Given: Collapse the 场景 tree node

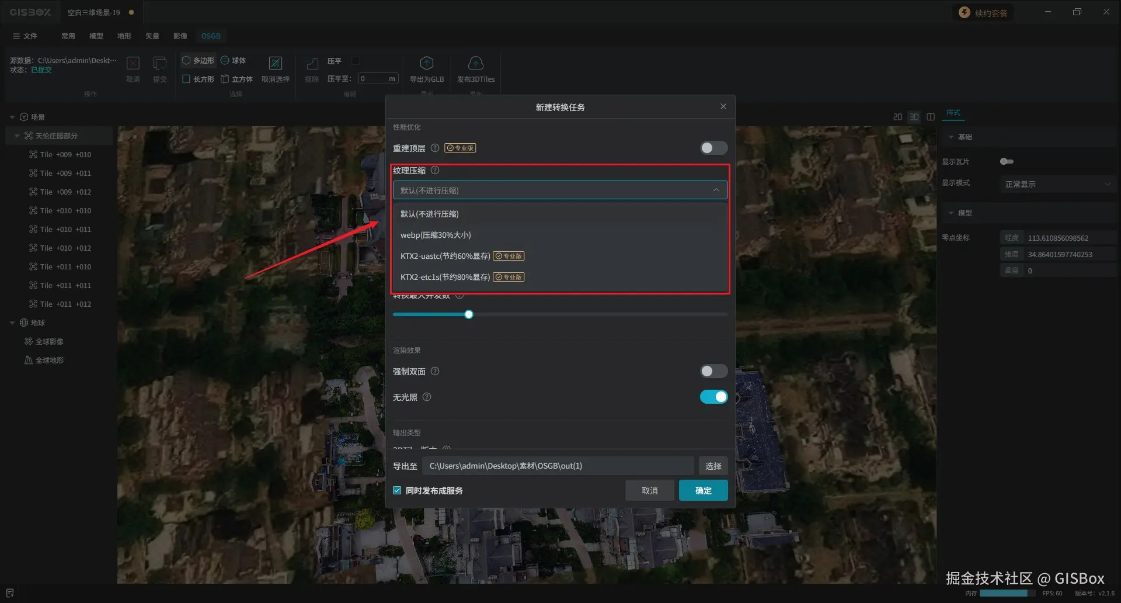Looking at the screenshot, I should click(x=12, y=117).
